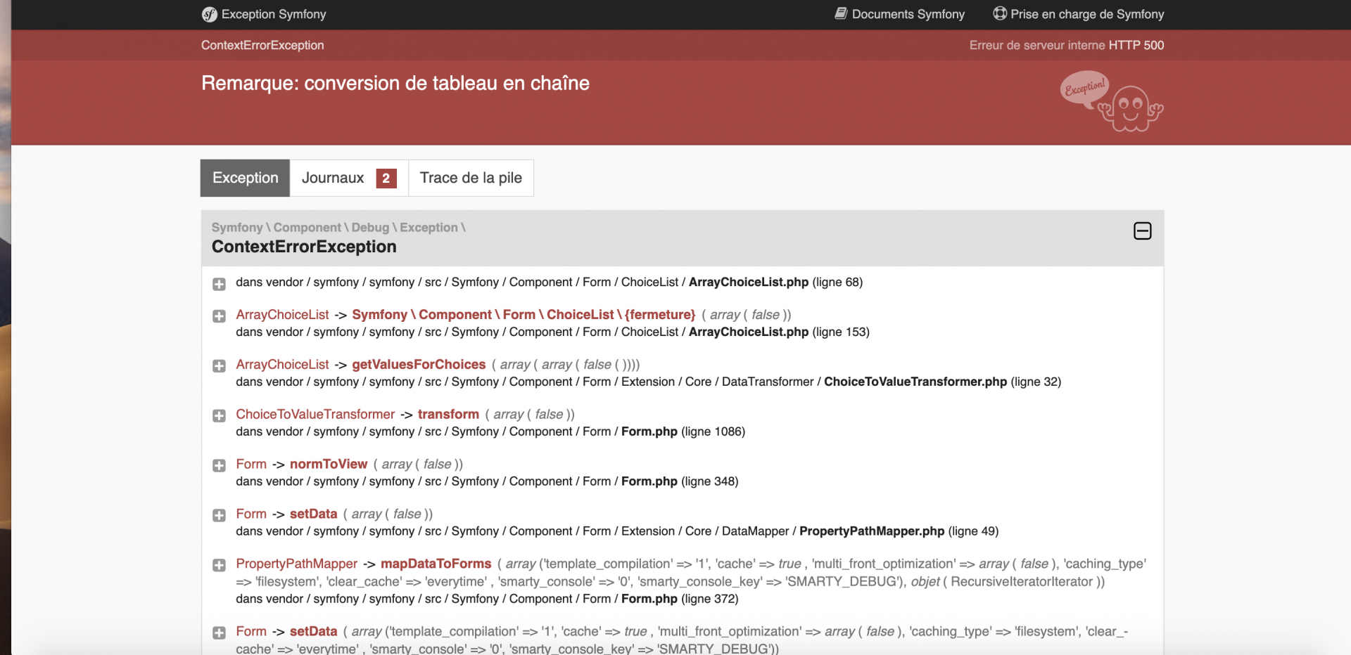Screen dimensions: 1351x655
Task: Expand the Form normToView trace entry
Action: coord(220,466)
